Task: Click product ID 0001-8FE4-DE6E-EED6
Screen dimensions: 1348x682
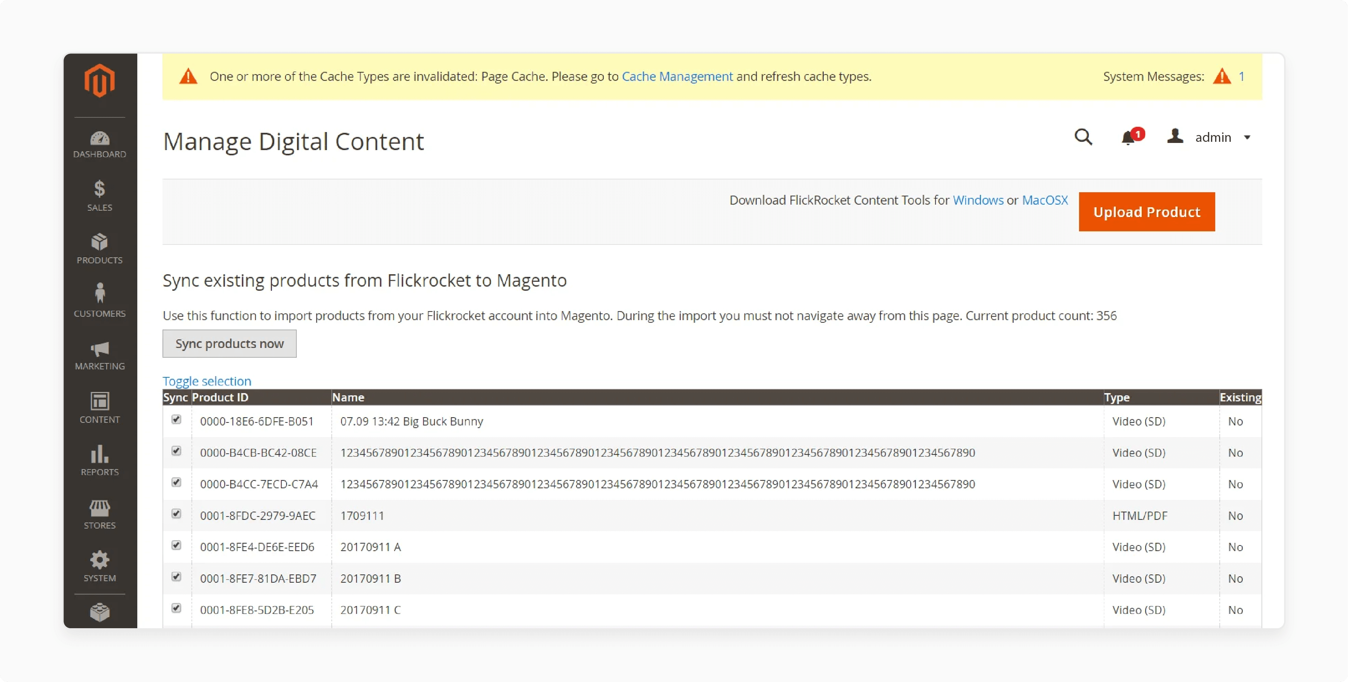Action: click(x=257, y=547)
